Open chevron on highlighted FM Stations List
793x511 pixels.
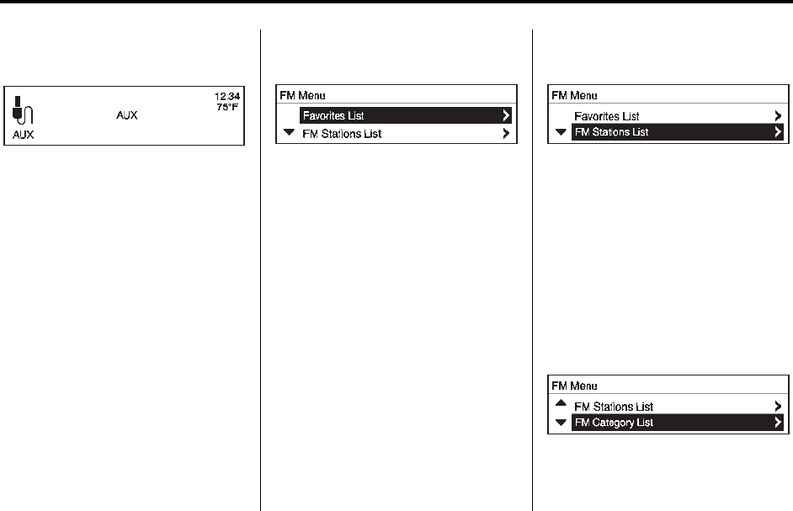click(778, 132)
